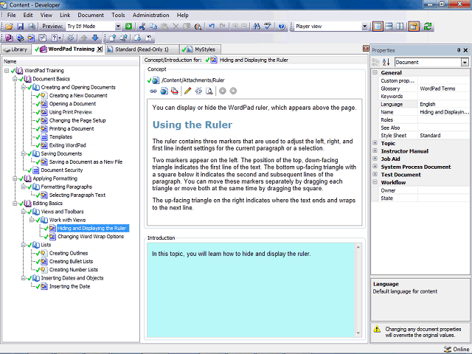Viewport: 472px width, 354px height.
Task: Click the magnifier preview icon in Concept toolbar
Action: (x=209, y=91)
